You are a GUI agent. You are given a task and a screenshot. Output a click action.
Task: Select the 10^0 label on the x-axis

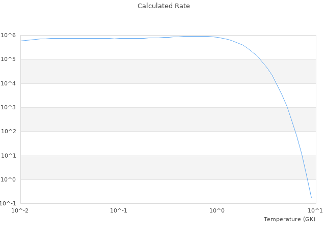(x=217, y=210)
